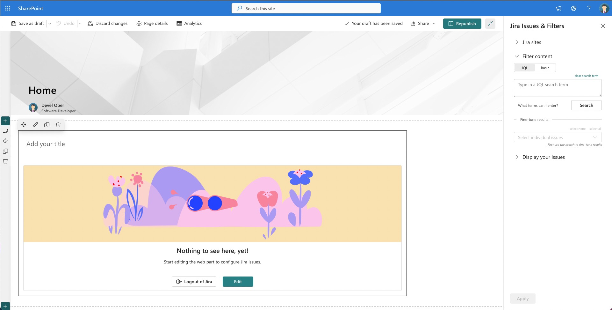Image resolution: width=612 pixels, height=310 pixels.
Task: Click the collapse page view icon
Action: pos(490,24)
